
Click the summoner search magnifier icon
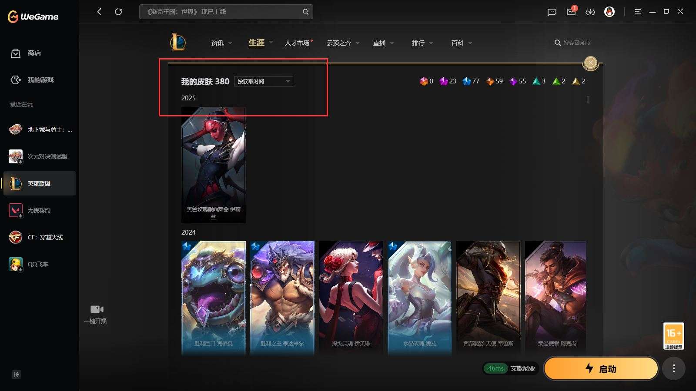(557, 43)
